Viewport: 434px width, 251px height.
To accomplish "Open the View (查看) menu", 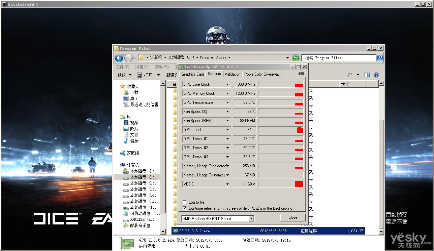I will (x=162, y=67).
